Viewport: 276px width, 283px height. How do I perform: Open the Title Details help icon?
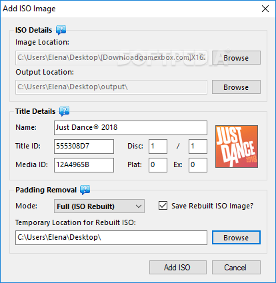64,111
